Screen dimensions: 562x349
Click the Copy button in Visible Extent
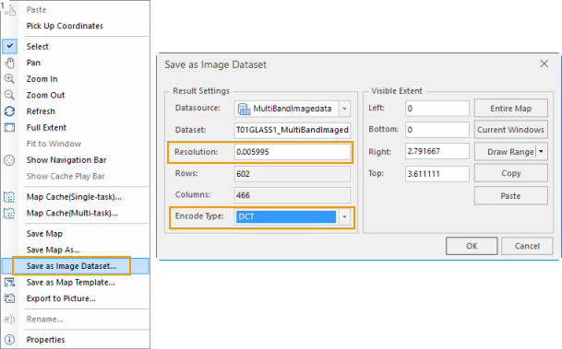(x=510, y=173)
